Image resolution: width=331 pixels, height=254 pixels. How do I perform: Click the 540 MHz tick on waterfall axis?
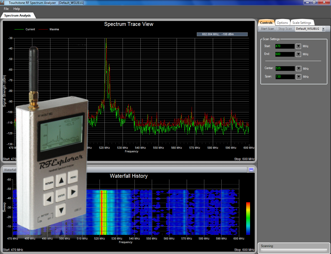coord(134,239)
